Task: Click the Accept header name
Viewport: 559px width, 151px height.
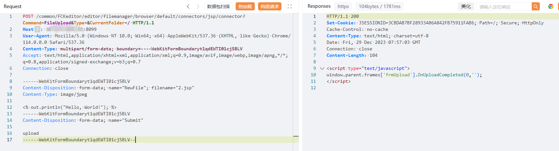Action: coord(31,55)
